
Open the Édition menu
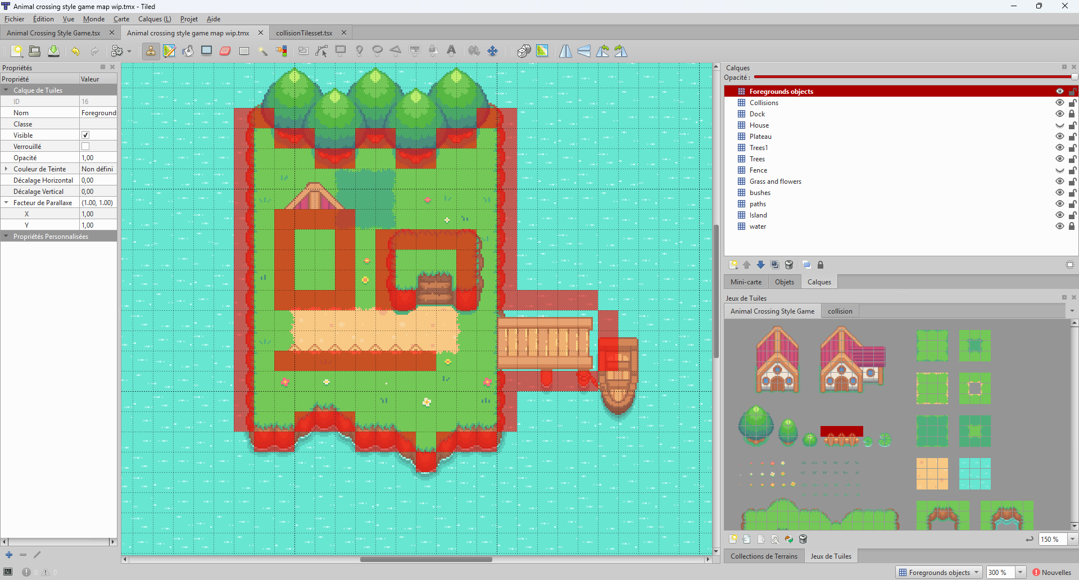[x=43, y=19]
